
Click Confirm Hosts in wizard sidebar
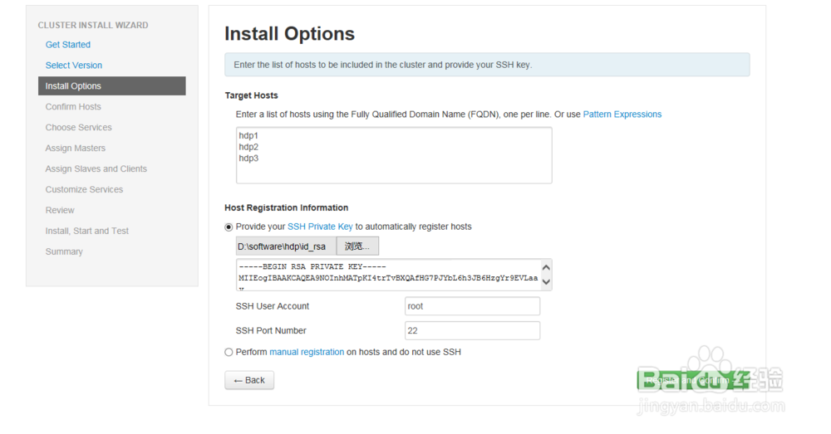(73, 107)
